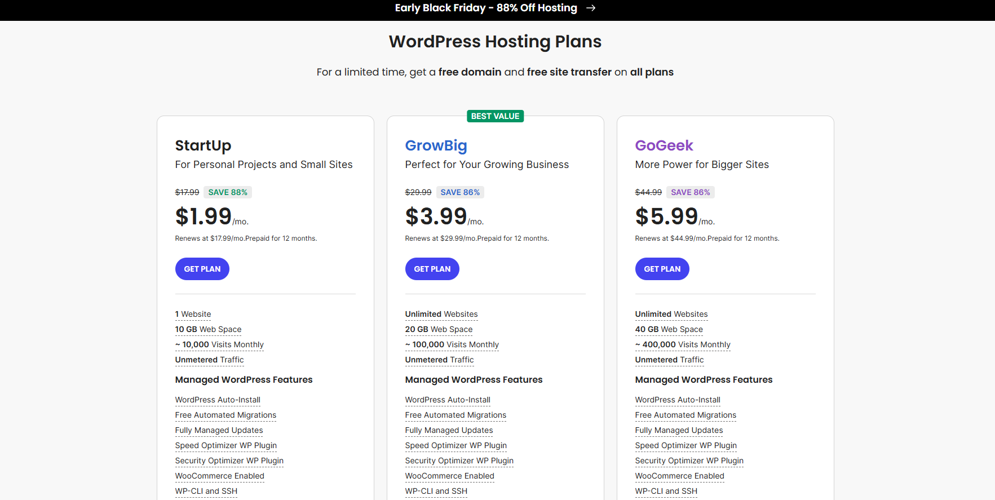Click '~ 100,000 Visits Monthly' feature
This screenshot has height=500, width=995.
click(x=452, y=344)
